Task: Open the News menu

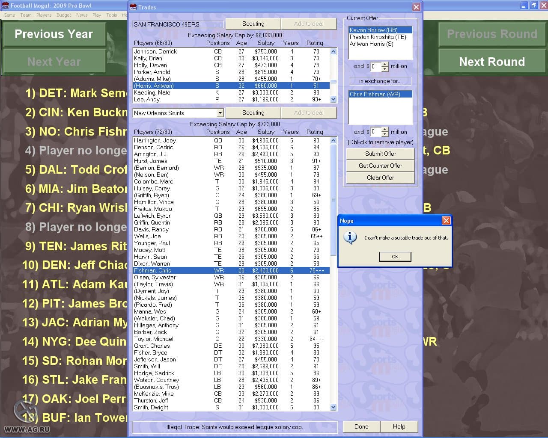Action: [82, 15]
